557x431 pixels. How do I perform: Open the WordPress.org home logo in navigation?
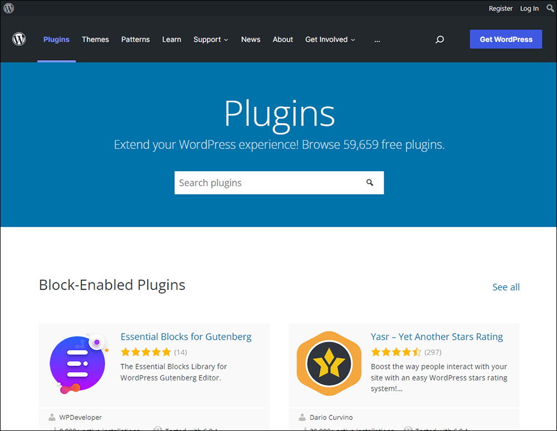(19, 39)
